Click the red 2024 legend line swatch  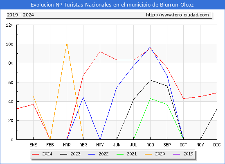pos(35,154)
